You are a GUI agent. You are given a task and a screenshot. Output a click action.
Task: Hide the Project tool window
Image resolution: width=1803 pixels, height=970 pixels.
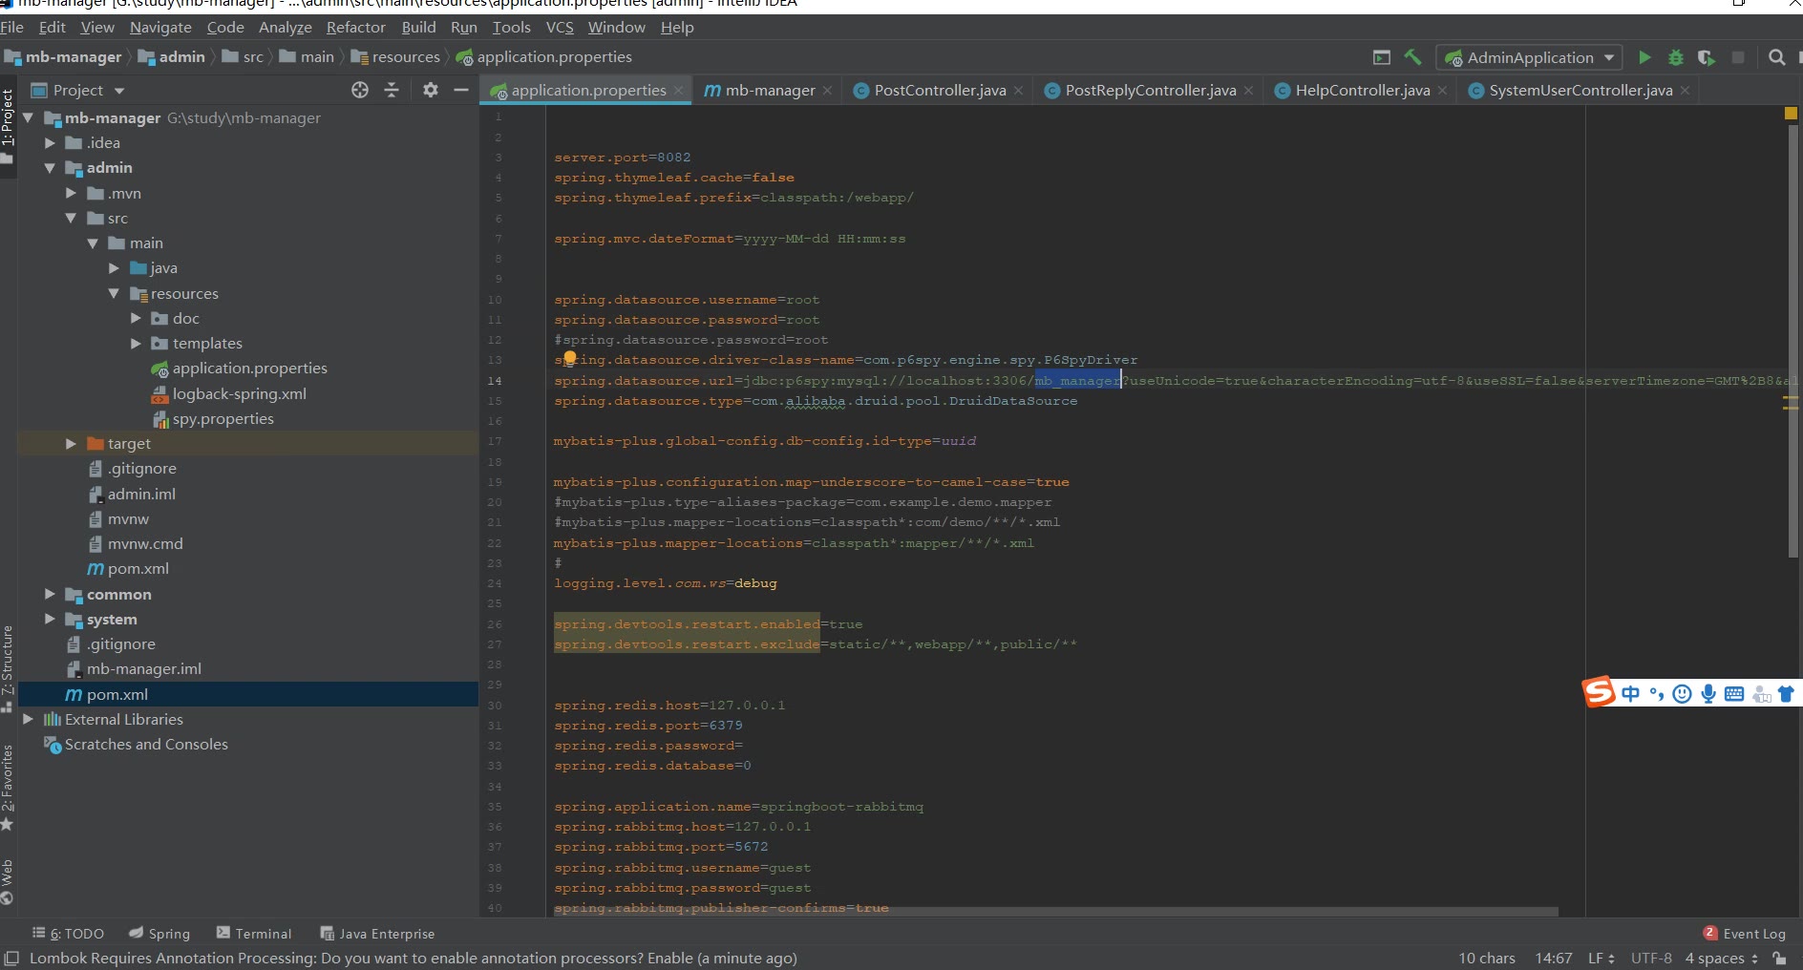461,90
